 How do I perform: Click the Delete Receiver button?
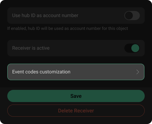[76, 111]
